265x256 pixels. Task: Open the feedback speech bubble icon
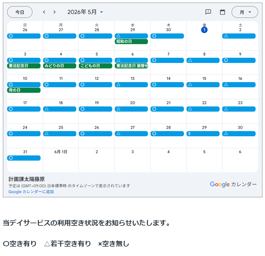click(x=208, y=12)
